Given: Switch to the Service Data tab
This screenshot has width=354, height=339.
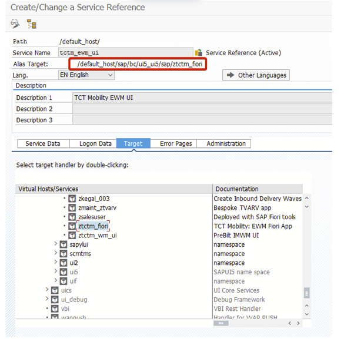Looking at the screenshot, I should pyautogui.click(x=43, y=143).
